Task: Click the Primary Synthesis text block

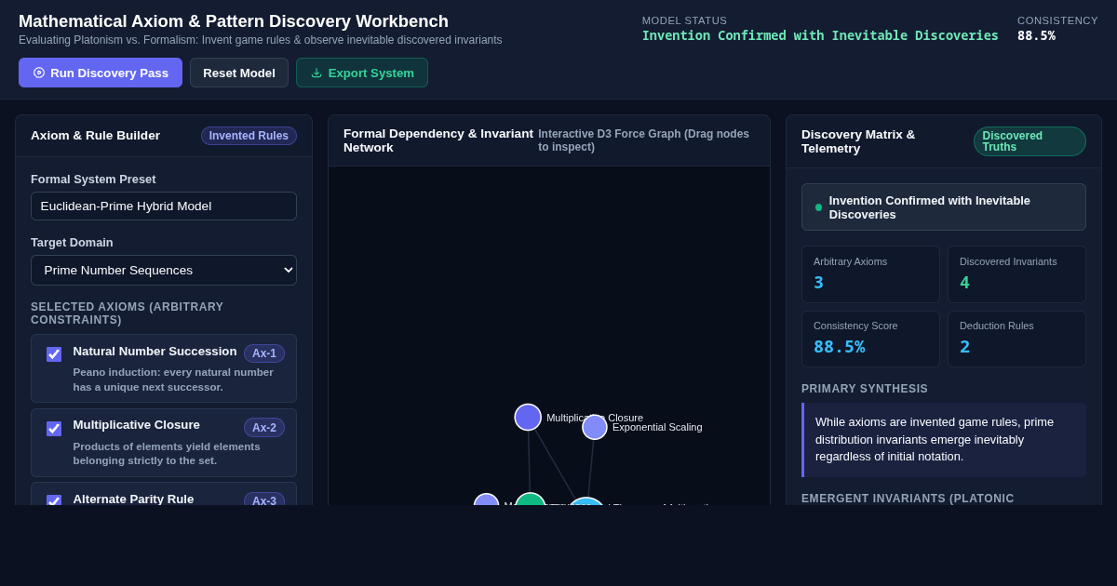Action: pyautogui.click(x=944, y=440)
